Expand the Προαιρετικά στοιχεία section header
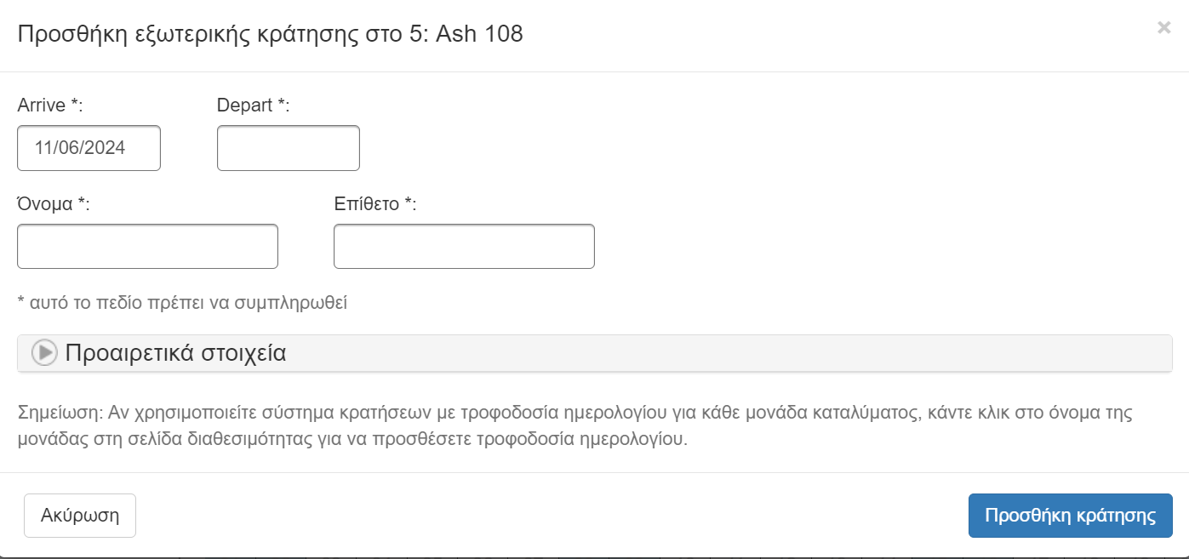This screenshot has height=559, width=1189. pos(594,353)
